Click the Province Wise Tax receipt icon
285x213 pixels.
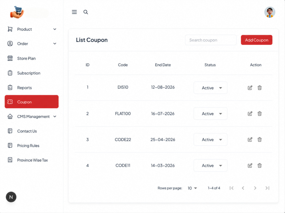pyautogui.click(x=10, y=160)
